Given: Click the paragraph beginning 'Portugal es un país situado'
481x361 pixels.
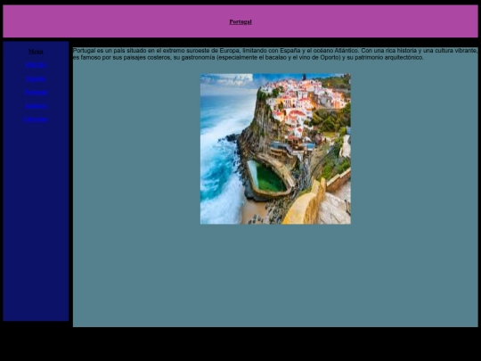Looking at the screenshot, I should [x=275, y=54].
